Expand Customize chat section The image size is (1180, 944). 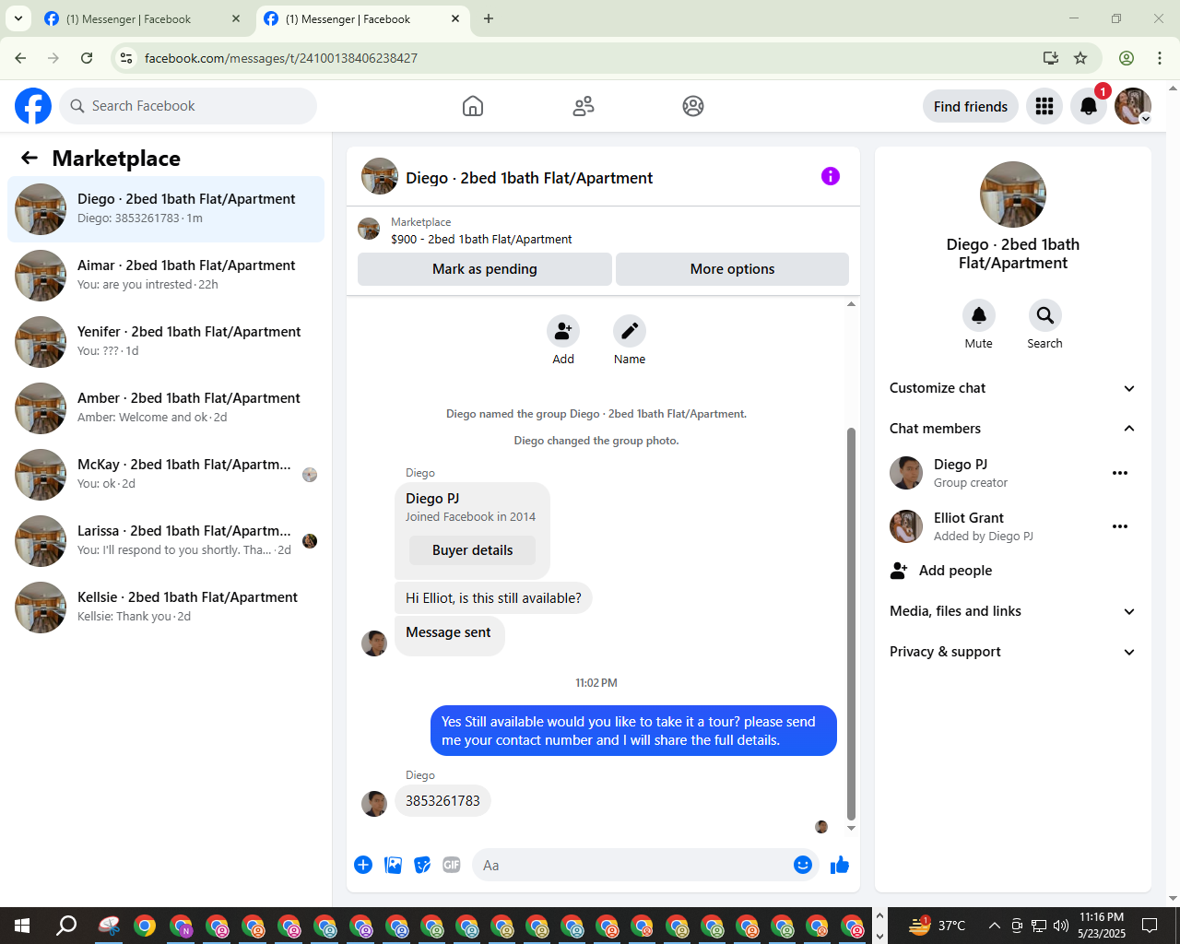(1012, 388)
